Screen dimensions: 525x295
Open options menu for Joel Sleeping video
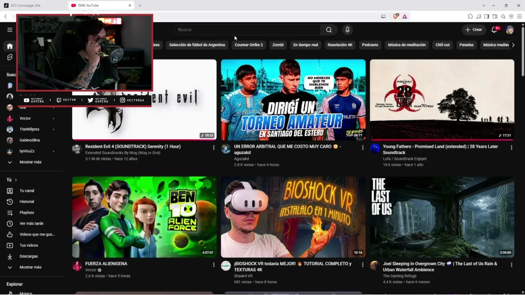pos(511,265)
